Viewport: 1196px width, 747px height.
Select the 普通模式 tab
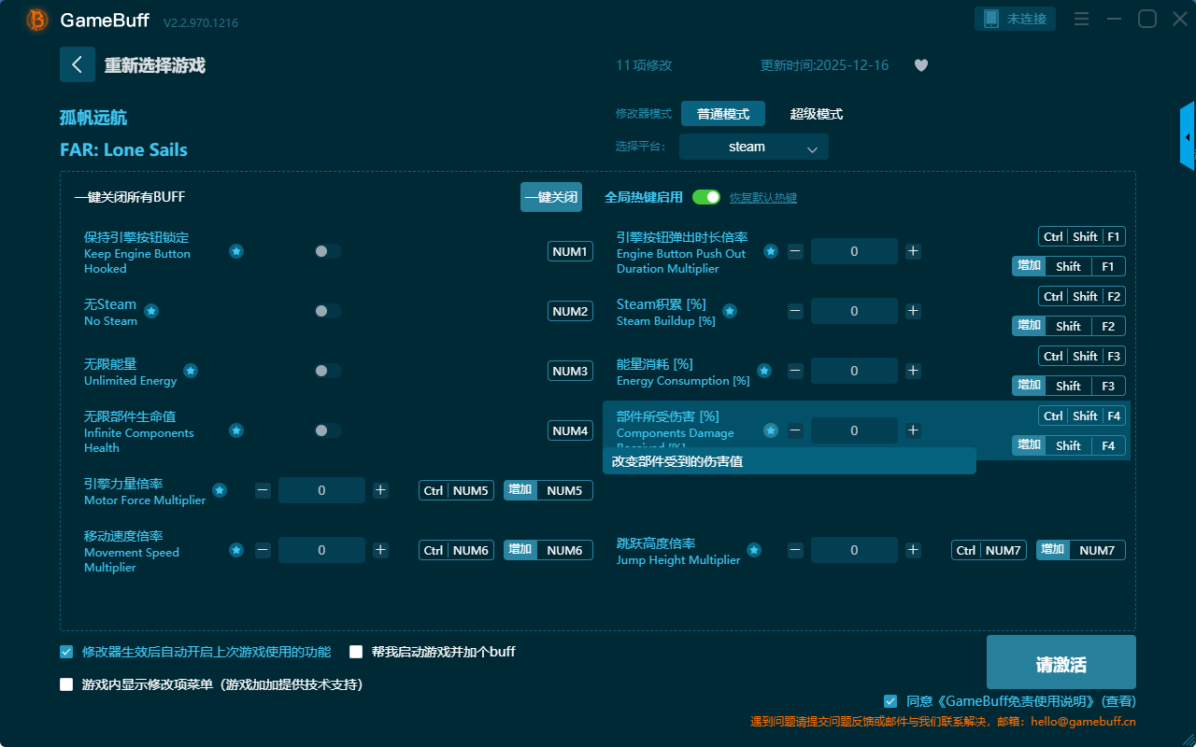tap(722, 114)
